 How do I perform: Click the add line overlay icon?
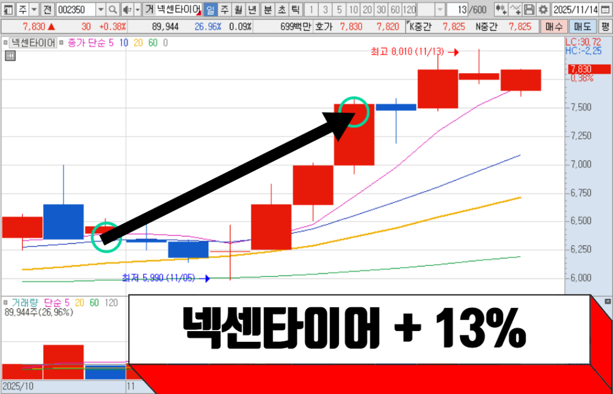[x=514, y=10]
